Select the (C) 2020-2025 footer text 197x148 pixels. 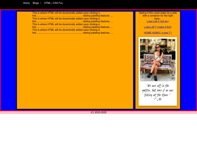point(98,113)
